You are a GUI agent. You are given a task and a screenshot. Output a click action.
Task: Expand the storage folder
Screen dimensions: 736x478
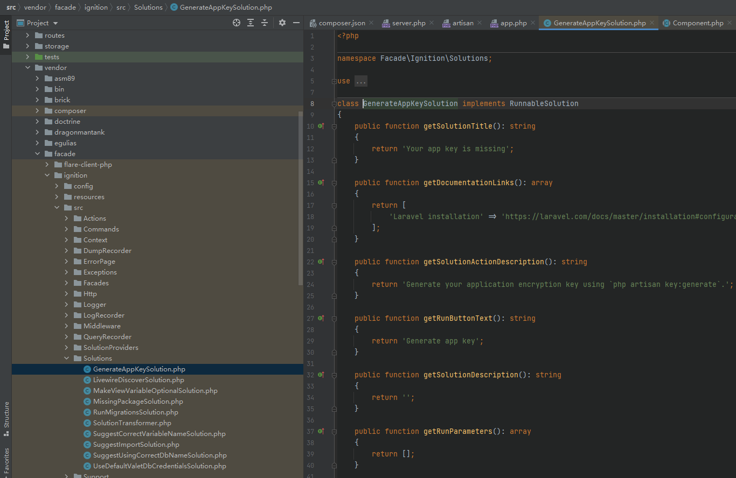tap(27, 46)
